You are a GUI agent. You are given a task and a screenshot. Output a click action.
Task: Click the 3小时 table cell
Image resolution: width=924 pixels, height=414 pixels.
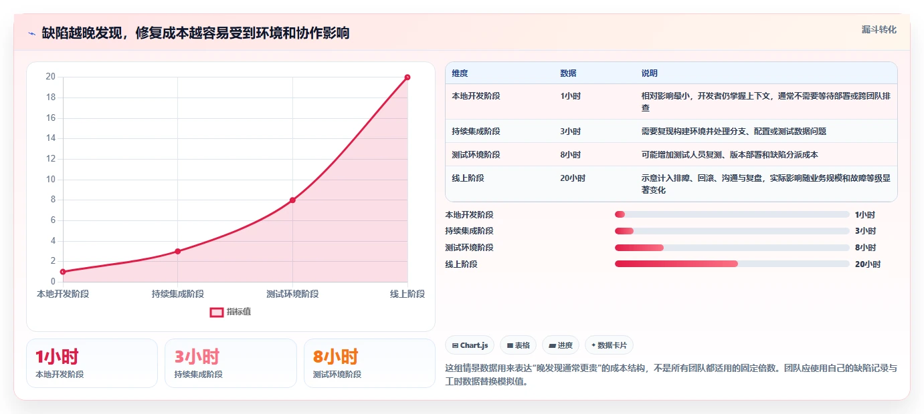tap(570, 132)
